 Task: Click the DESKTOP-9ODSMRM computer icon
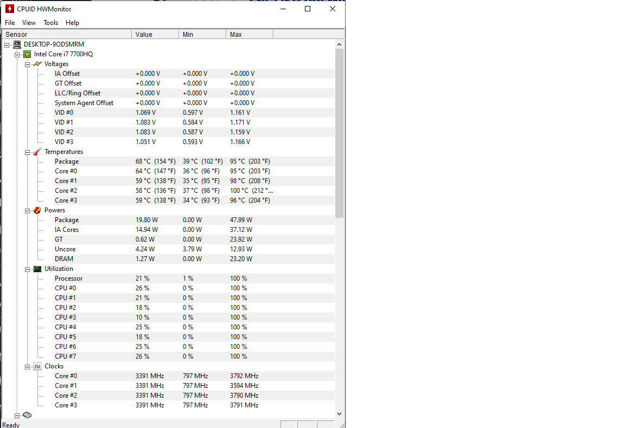click(17, 44)
